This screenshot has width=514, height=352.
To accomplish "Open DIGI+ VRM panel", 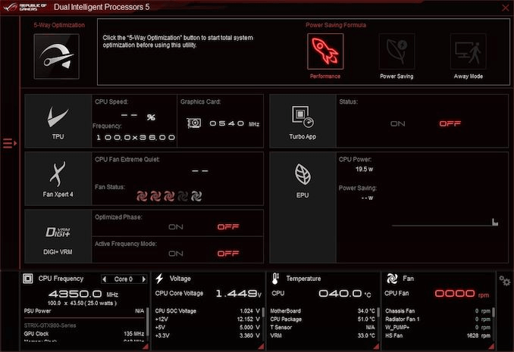I will [x=58, y=236].
